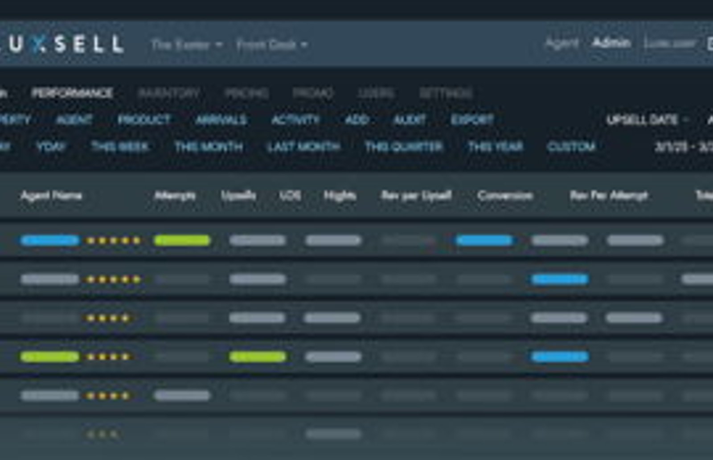Select the Export sub-tab
713x460 pixels.
pos(472,119)
